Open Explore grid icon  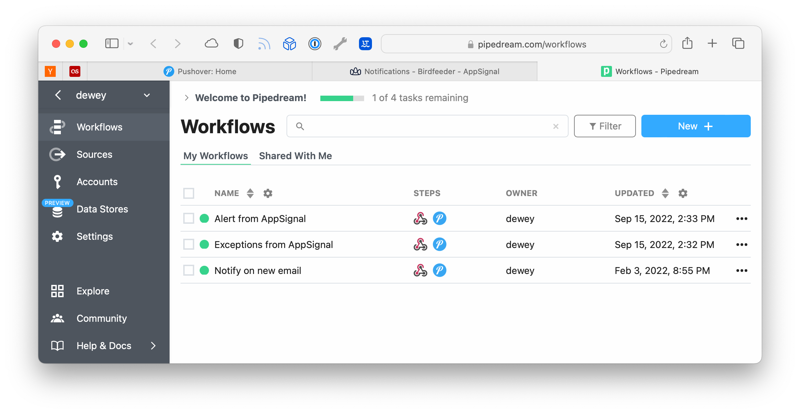click(x=57, y=291)
